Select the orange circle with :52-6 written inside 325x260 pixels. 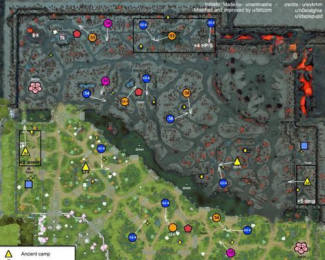(x=125, y=101)
